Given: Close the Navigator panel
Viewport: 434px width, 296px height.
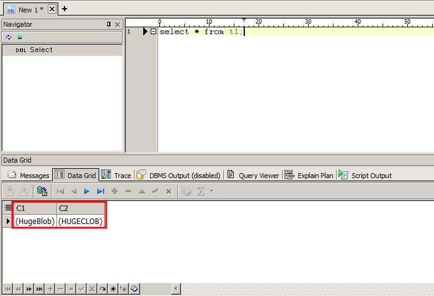Looking at the screenshot, I should pos(118,24).
